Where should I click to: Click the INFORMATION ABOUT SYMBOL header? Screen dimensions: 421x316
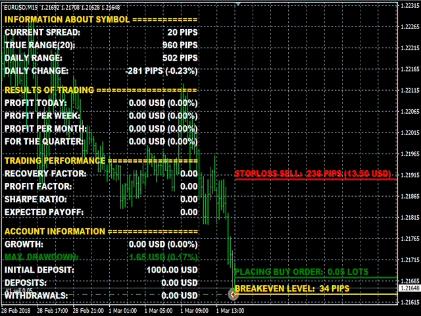(67, 19)
